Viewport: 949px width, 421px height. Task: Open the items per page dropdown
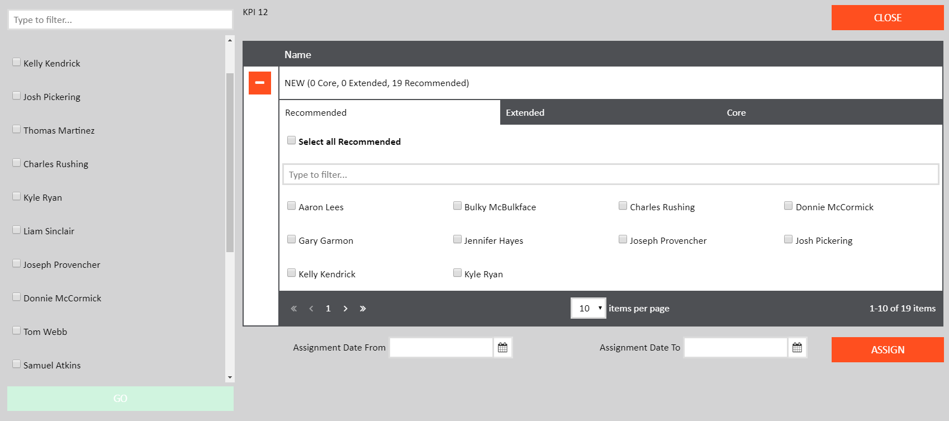(x=588, y=308)
